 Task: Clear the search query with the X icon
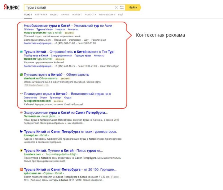(x=116, y=7)
